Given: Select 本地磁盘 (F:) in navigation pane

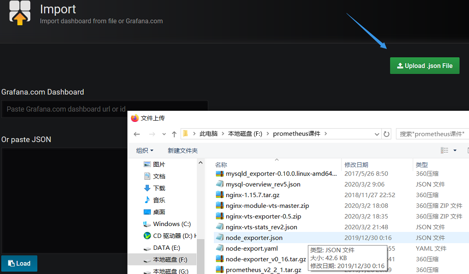Looking at the screenshot, I should pos(170,260).
